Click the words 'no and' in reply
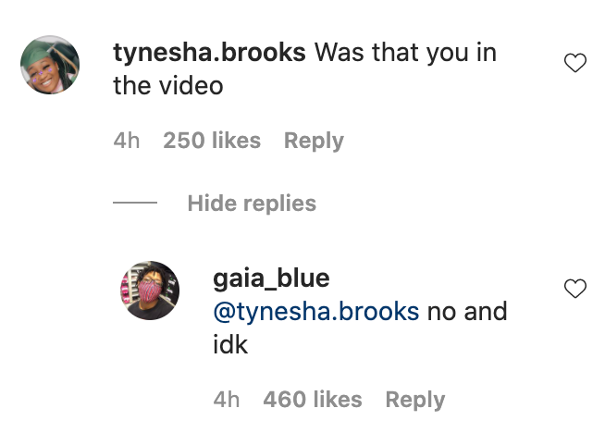 [x=467, y=312]
